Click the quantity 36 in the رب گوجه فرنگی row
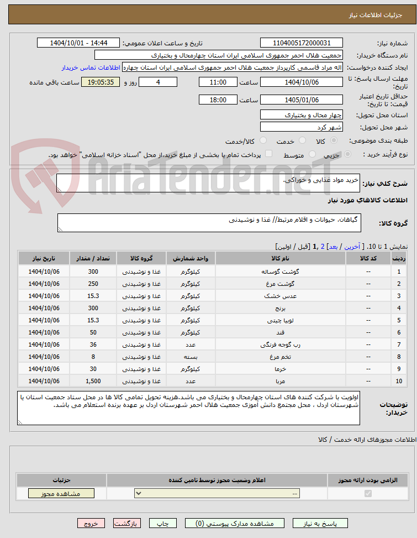The height and width of the screenshot is (538, 417). point(93,344)
